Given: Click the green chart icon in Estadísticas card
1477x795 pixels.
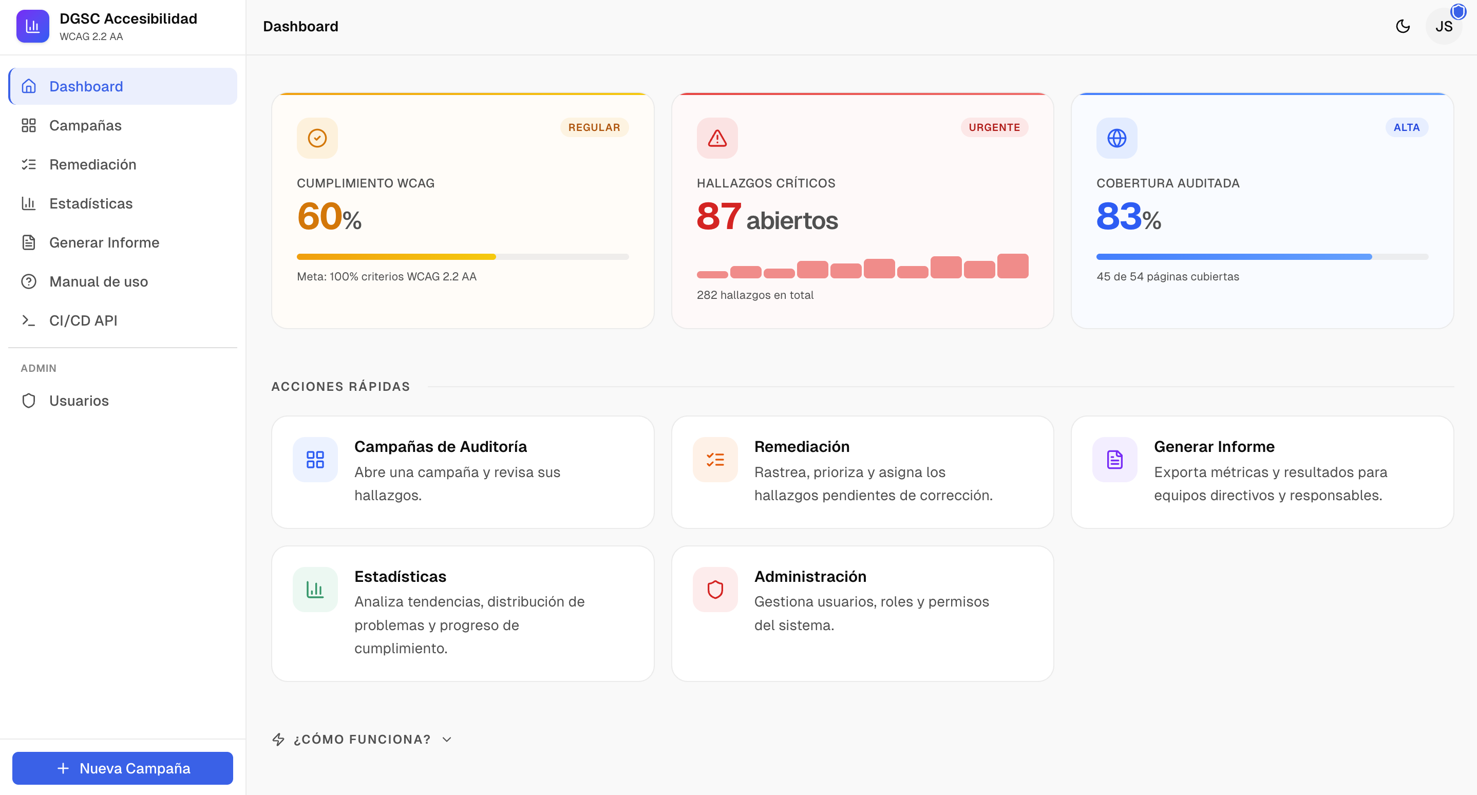Looking at the screenshot, I should 315,589.
